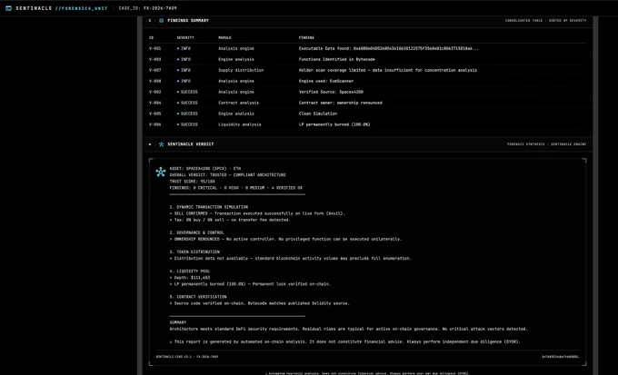Select finding row V-007
This screenshot has height=375, width=618.
[x=367, y=70]
